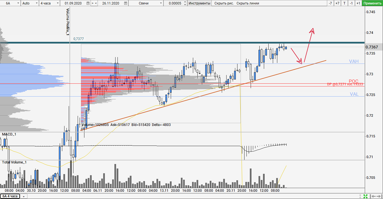Click the +7 days button
The width and height of the screenshot is (383, 199).
tap(337, 3)
